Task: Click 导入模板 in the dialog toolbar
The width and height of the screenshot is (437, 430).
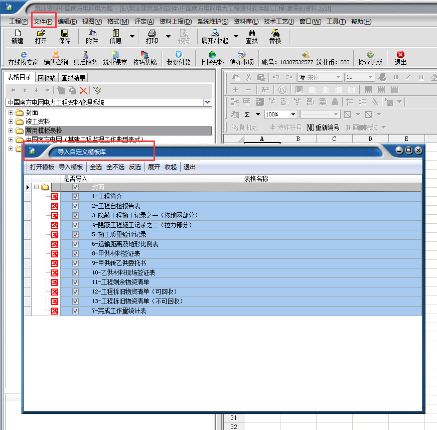Action: pyautogui.click(x=71, y=167)
